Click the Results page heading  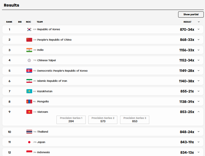(x=11, y=5)
